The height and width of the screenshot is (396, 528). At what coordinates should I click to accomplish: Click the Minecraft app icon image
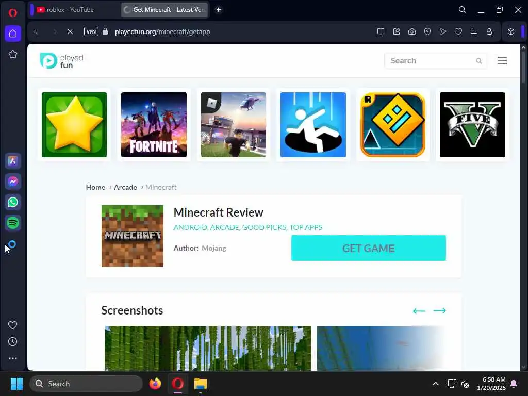(x=133, y=236)
